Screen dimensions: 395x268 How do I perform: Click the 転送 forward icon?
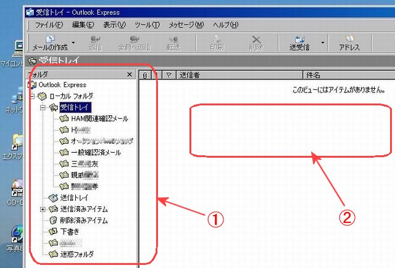click(173, 43)
